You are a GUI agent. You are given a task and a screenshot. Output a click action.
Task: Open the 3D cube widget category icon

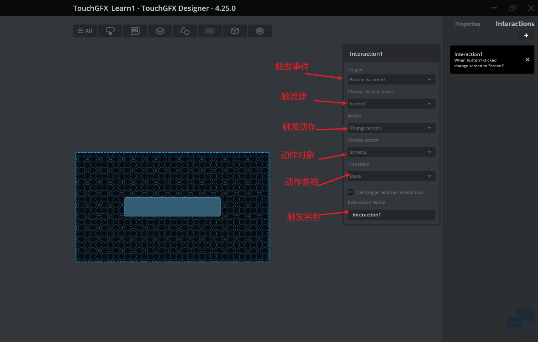point(235,31)
